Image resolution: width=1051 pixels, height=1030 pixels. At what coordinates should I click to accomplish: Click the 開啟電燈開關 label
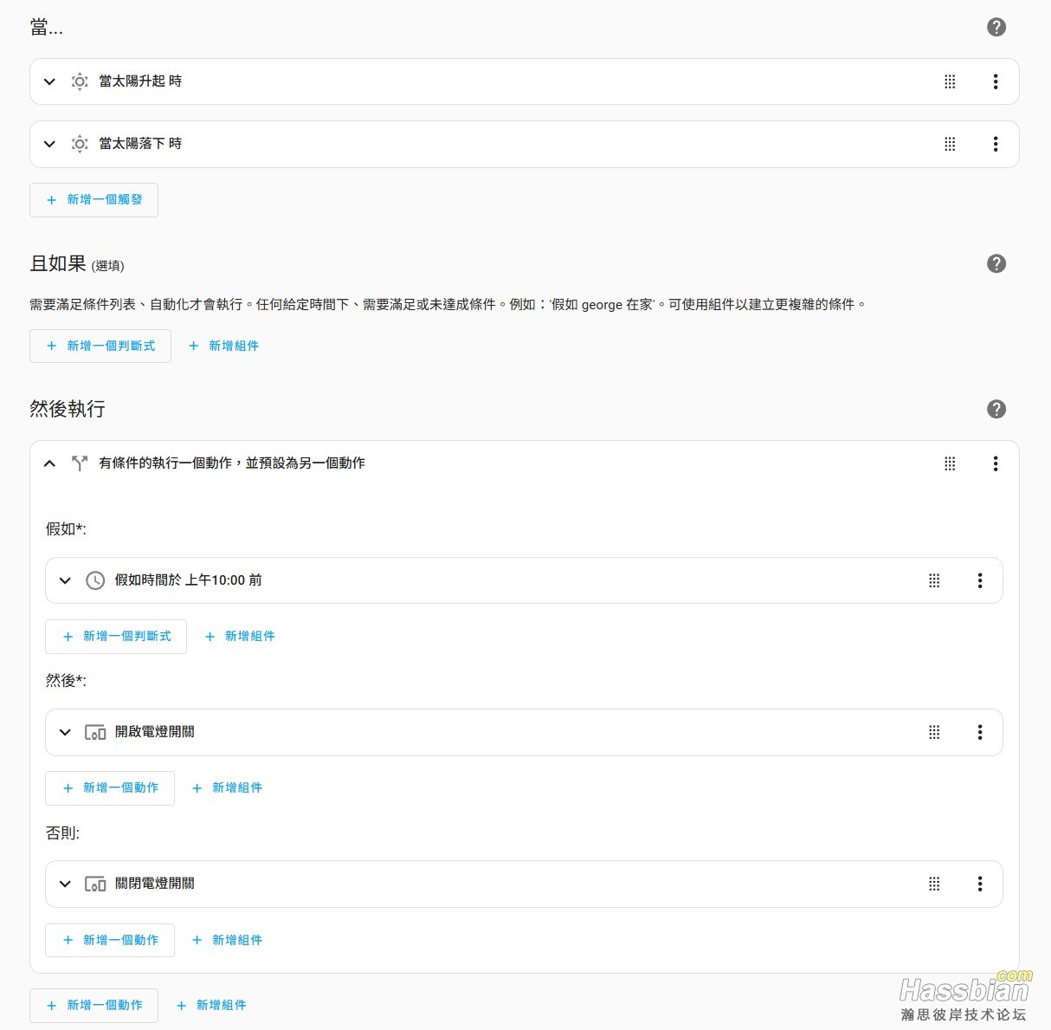[x=155, y=732]
